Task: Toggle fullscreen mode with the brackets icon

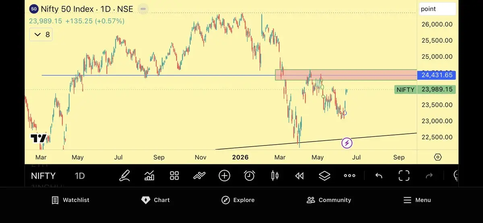Action: (x=404, y=176)
